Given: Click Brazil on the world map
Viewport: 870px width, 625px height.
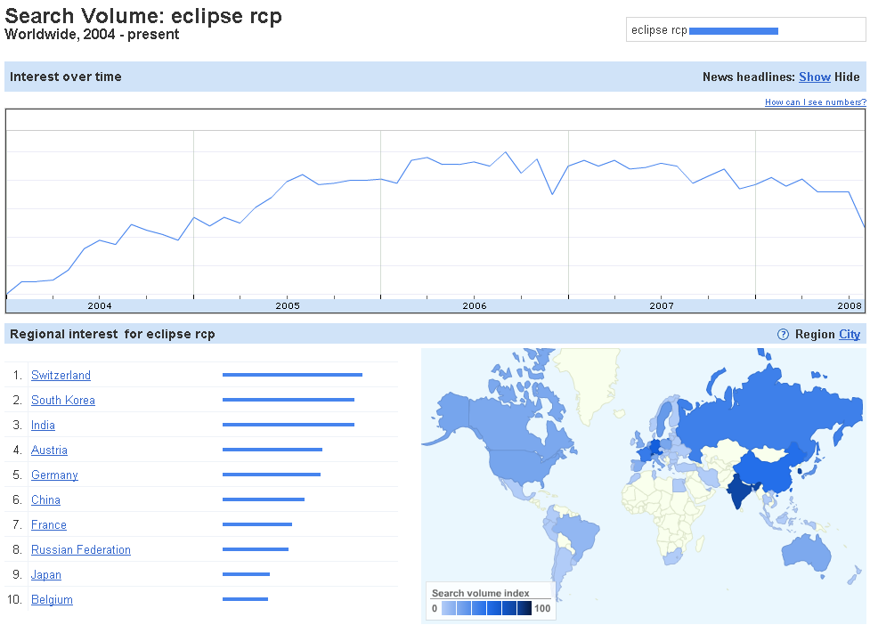Looking at the screenshot, I should tap(578, 535).
